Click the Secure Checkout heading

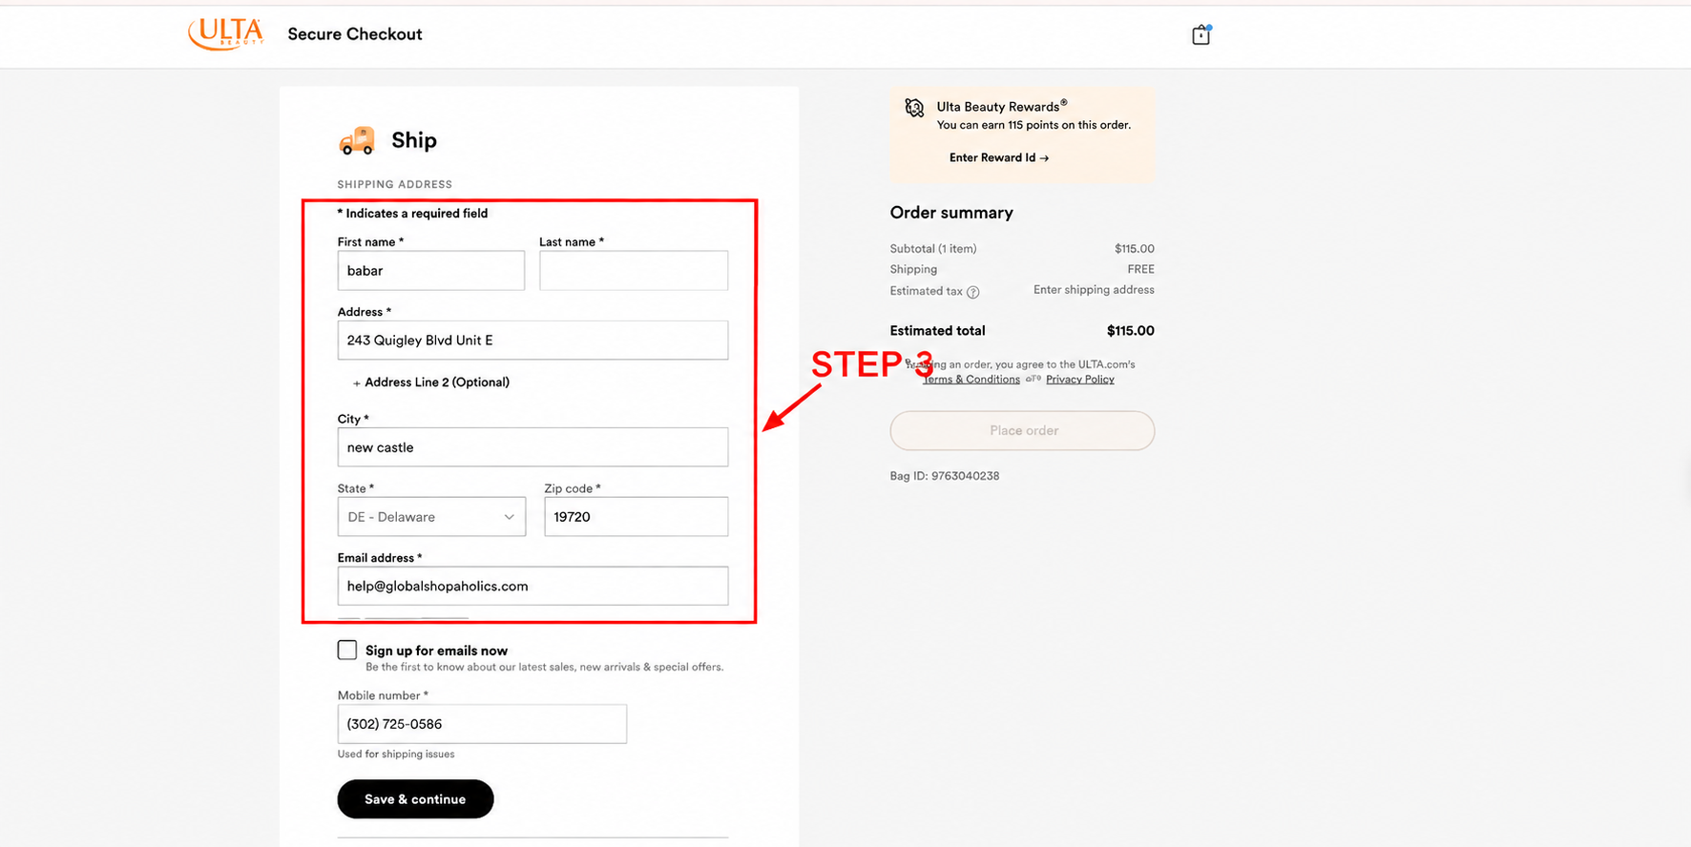point(355,34)
